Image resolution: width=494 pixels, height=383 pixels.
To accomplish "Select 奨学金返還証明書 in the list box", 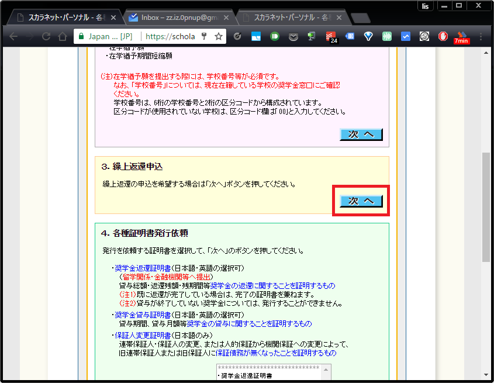I will (x=246, y=376).
